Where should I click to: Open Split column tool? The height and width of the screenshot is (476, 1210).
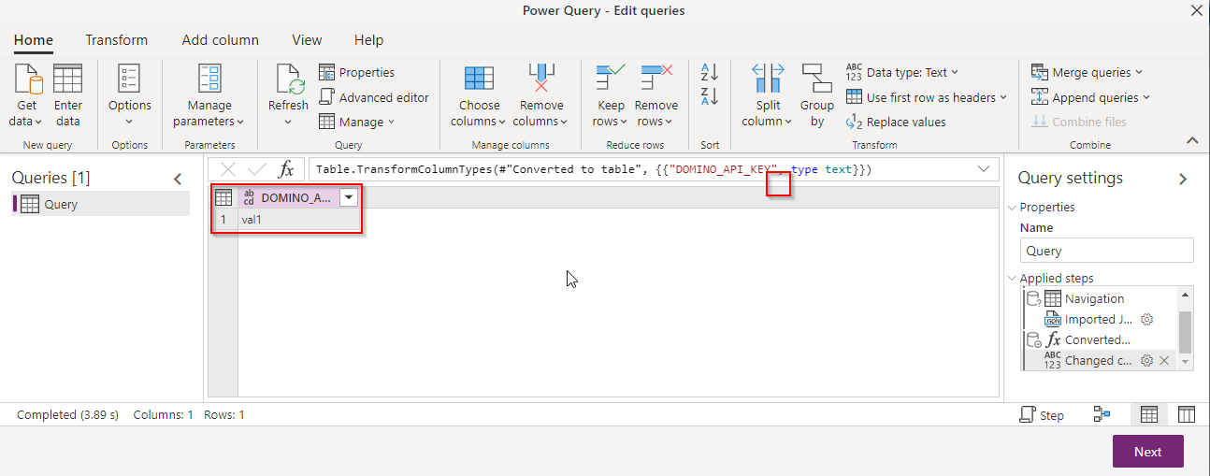(768, 97)
